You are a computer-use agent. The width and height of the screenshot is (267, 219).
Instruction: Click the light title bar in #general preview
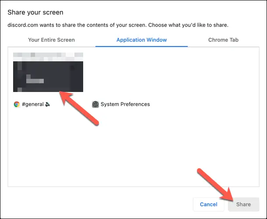(48, 57)
